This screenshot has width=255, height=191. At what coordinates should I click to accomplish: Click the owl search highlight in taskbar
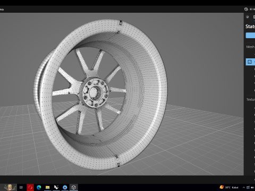click(x=10, y=187)
